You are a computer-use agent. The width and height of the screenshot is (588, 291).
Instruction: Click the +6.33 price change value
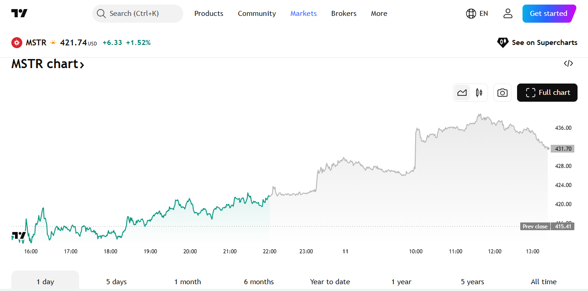(x=112, y=43)
